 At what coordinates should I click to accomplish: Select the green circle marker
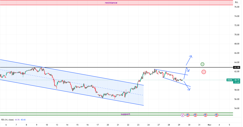tap(202, 64)
